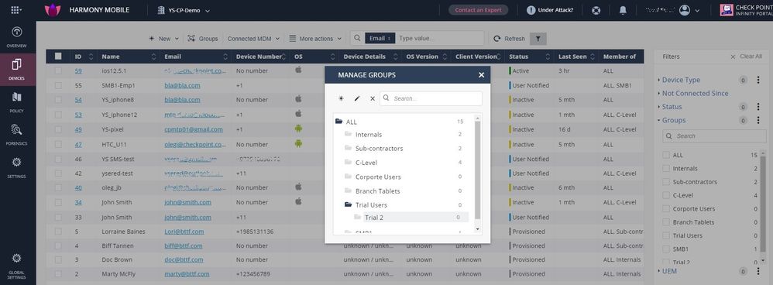Change the Email search field selector
The height and width of the screenshot is (285, 773).
380,39
